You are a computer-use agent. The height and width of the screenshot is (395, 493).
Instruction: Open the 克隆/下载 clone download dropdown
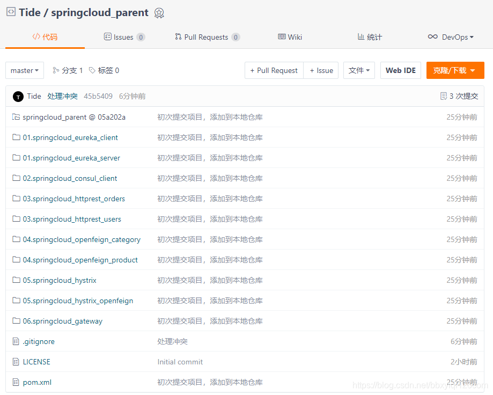coord(455,70)
